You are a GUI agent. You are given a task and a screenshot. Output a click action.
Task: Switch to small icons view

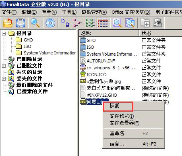tap(78, 23)
